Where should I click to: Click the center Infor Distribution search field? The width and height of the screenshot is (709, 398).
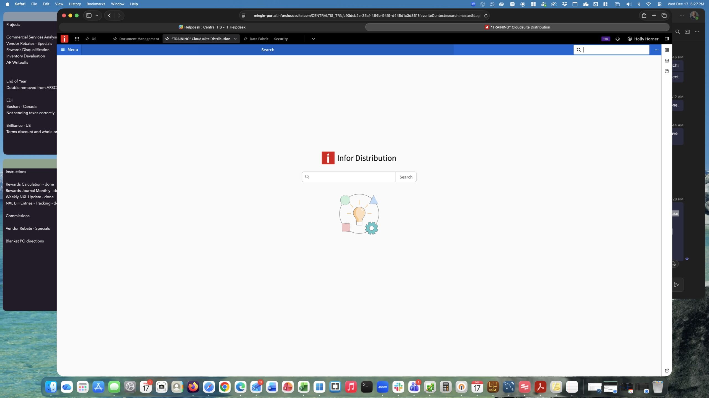349,177
